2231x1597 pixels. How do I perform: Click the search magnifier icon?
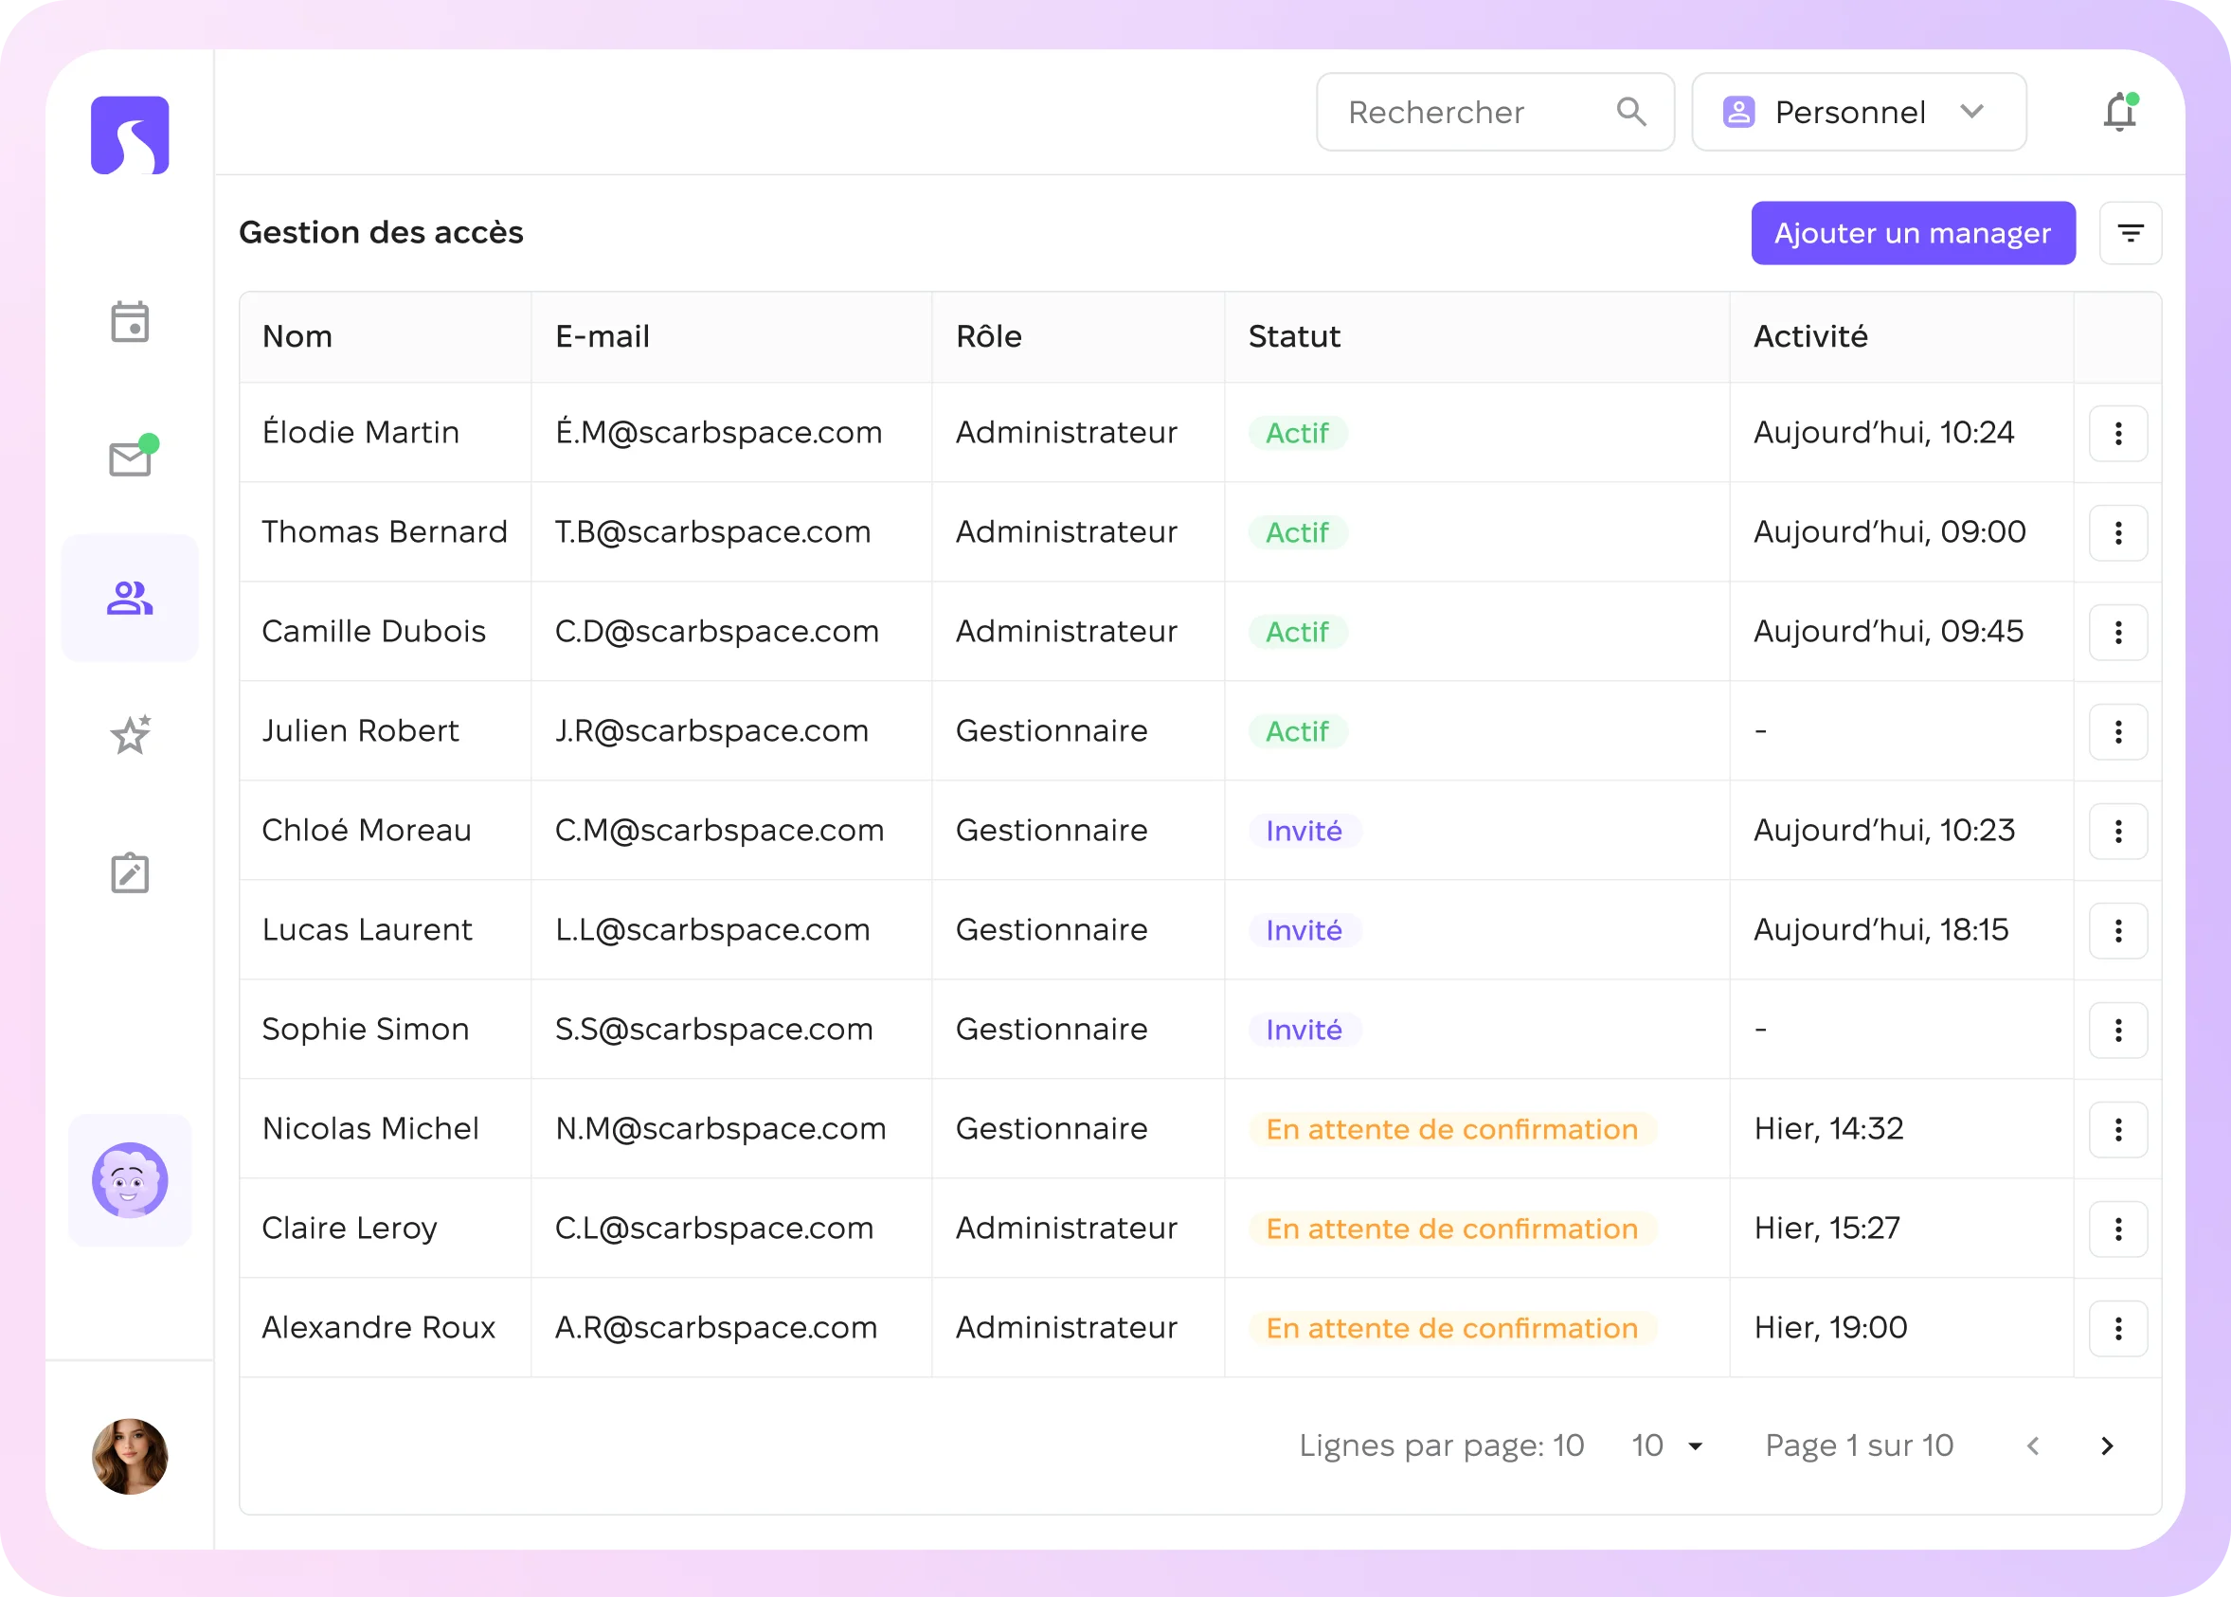[x=1631, y=112]
